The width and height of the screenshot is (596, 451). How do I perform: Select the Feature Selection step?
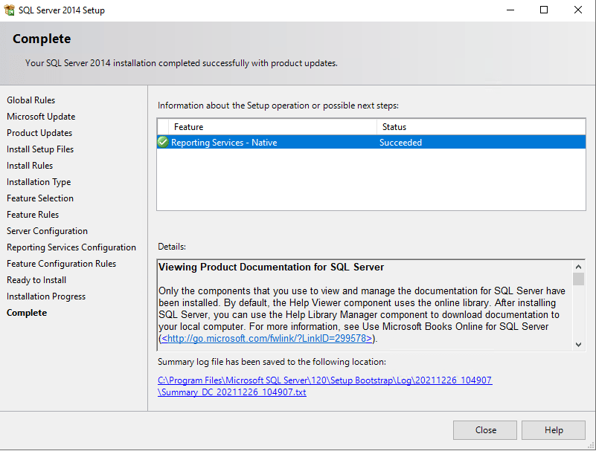pos(40,198)
